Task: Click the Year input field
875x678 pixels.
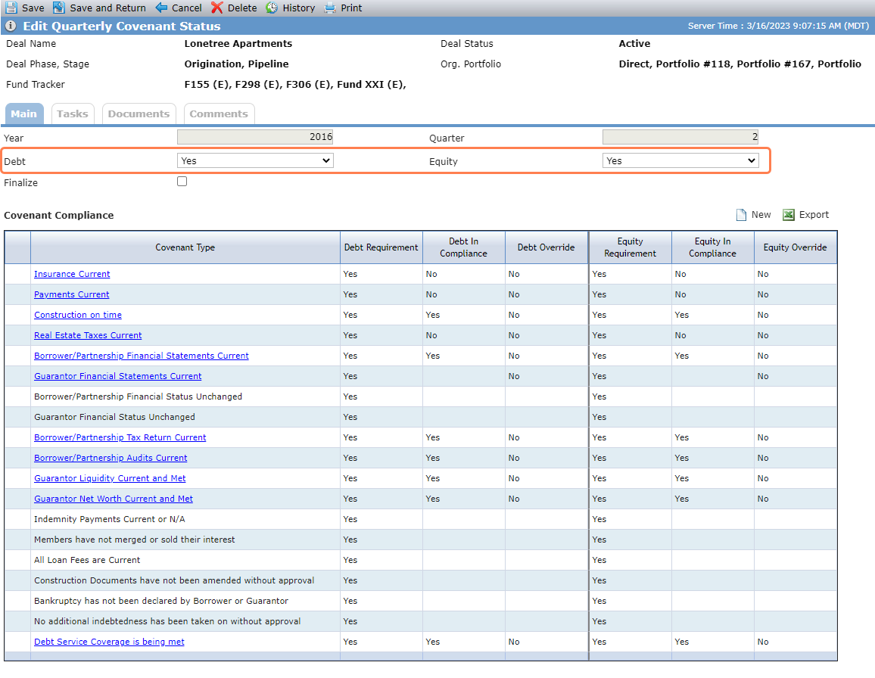Action: [x=255, y=137]
